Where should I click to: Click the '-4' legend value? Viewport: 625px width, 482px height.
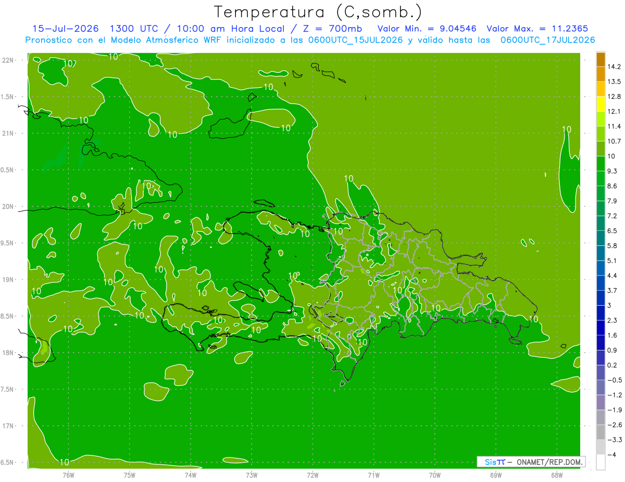[x=611, y=454]
